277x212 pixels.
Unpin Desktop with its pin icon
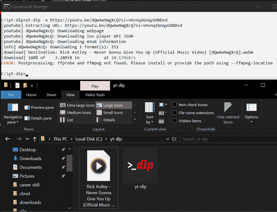pyautogui.click(x=63, y=150)
